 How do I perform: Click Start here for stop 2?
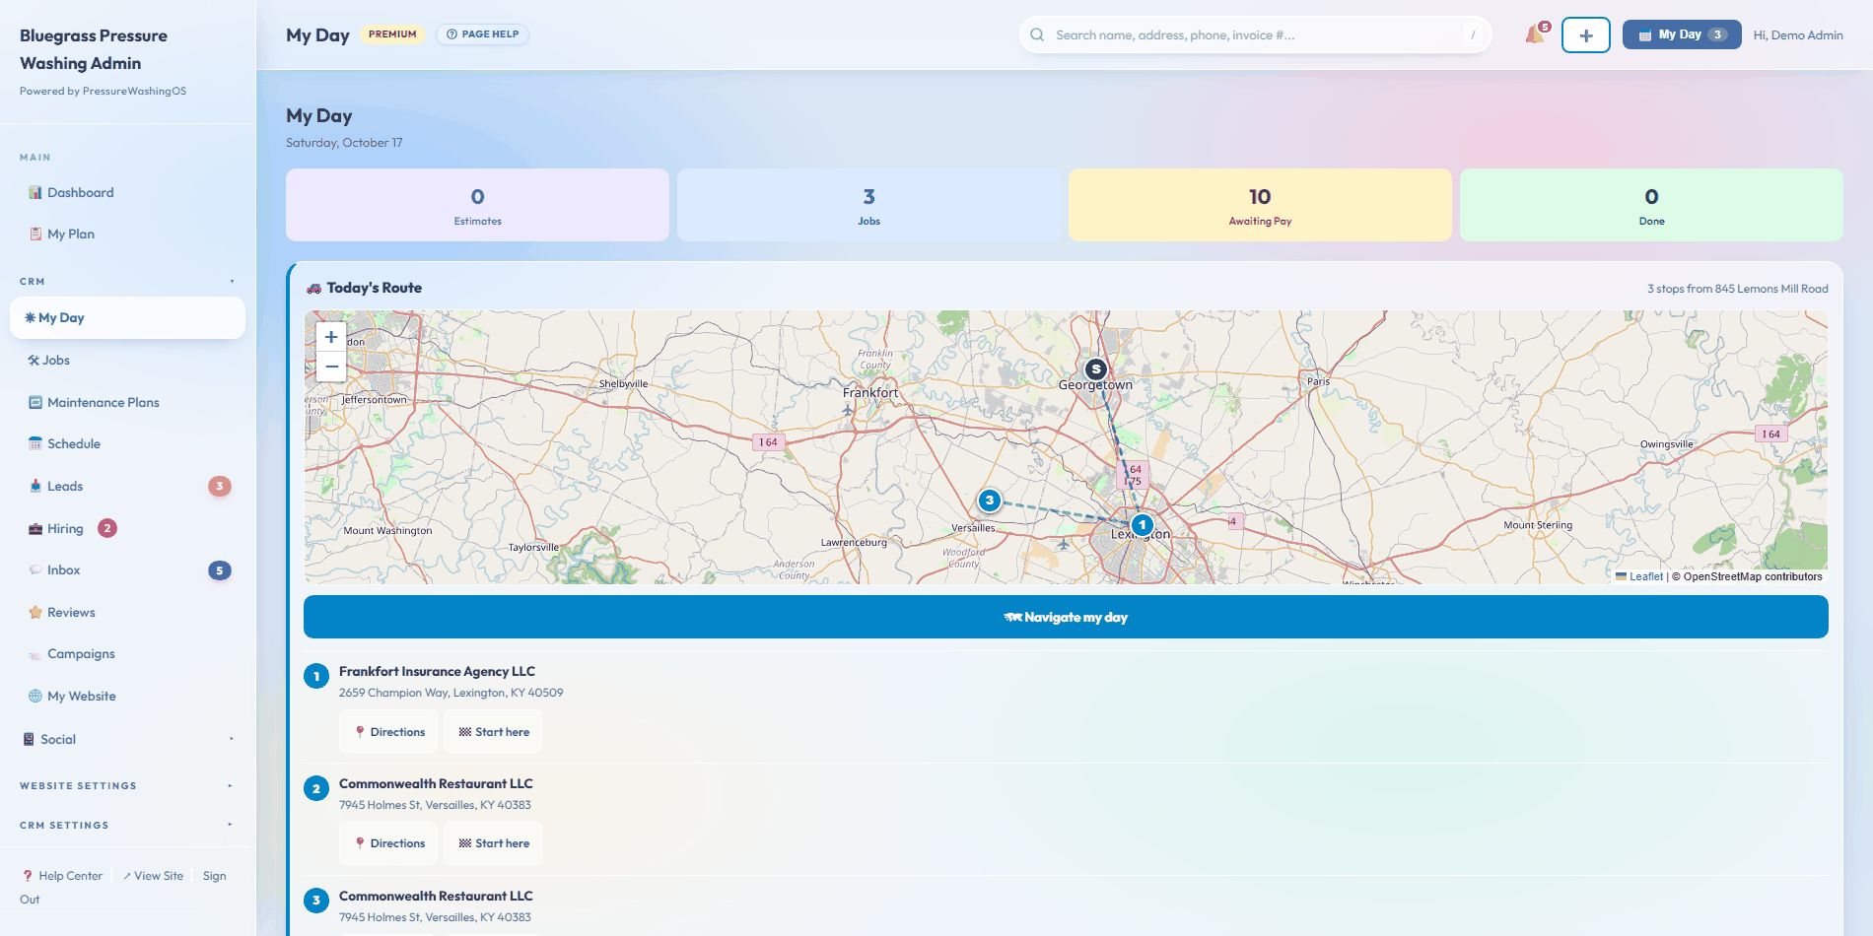[493, 843]
